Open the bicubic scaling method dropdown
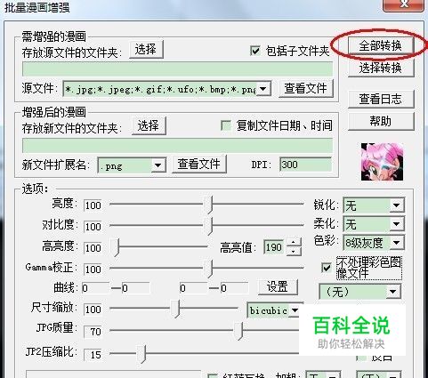The width and height of the screenshot is (428, 378). (295, 310)
